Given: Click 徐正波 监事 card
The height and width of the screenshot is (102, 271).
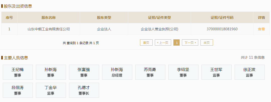Looking at the screenshot, I should 249,72.
